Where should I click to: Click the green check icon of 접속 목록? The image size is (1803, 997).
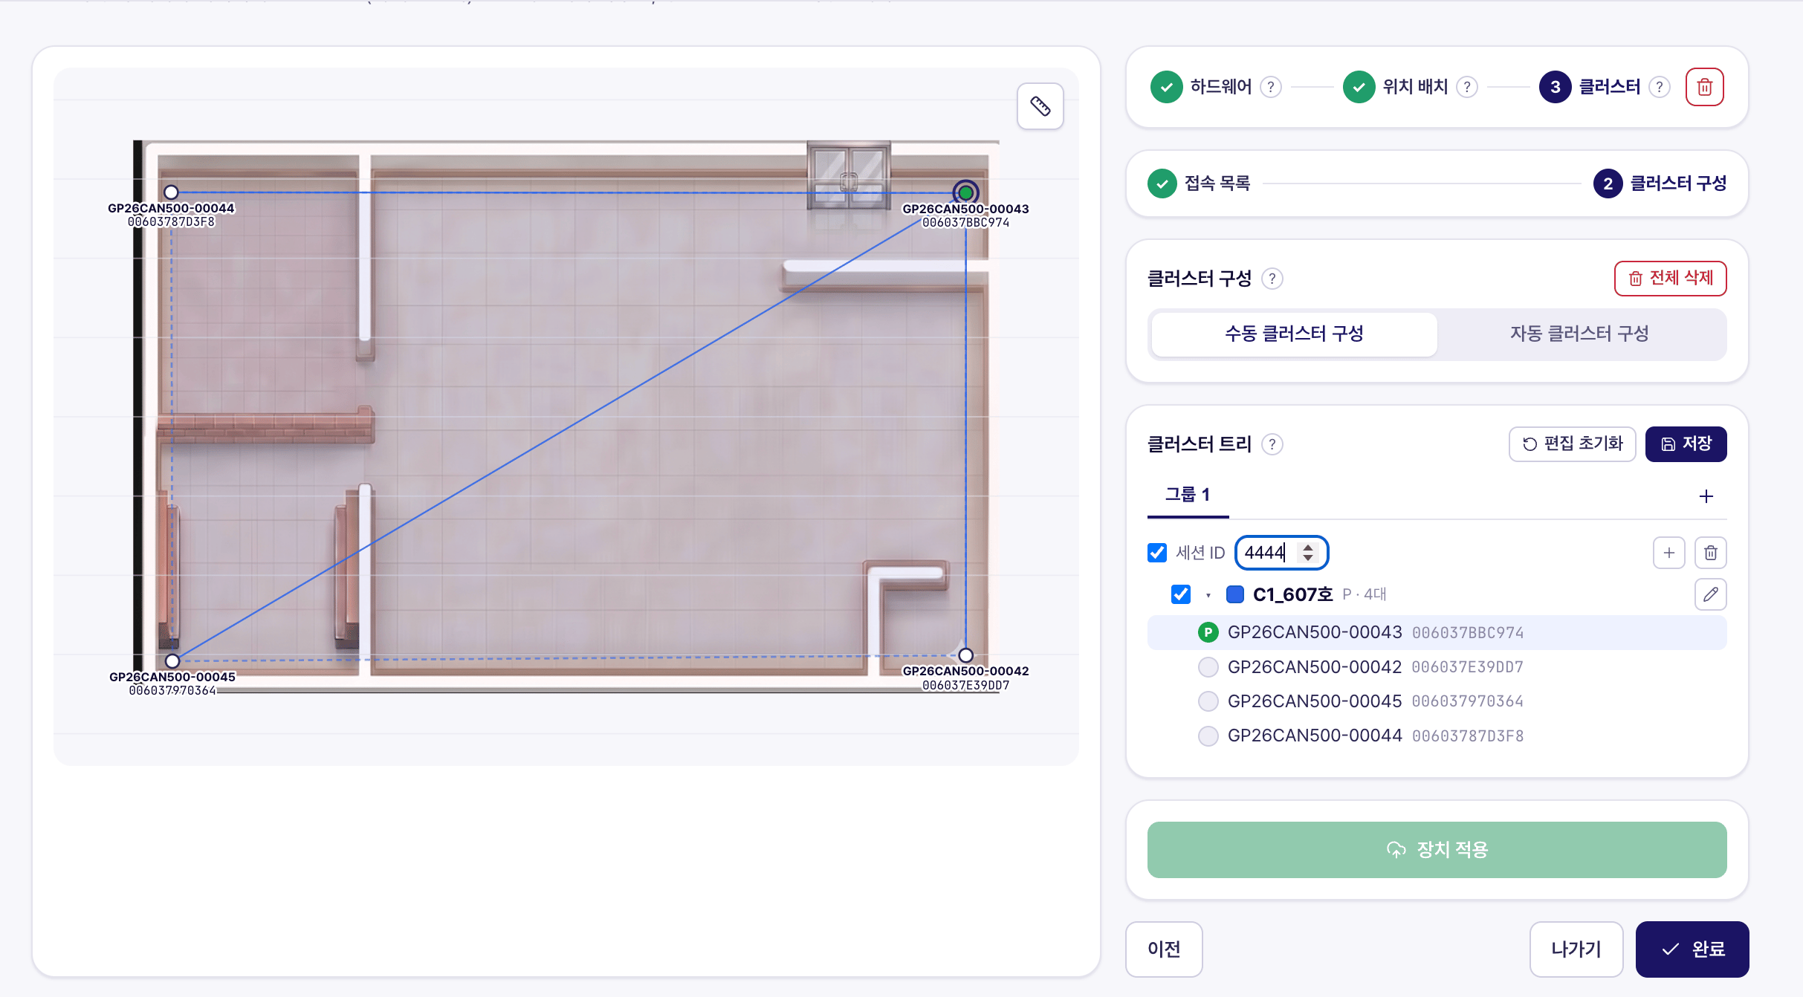(1162, 184)
